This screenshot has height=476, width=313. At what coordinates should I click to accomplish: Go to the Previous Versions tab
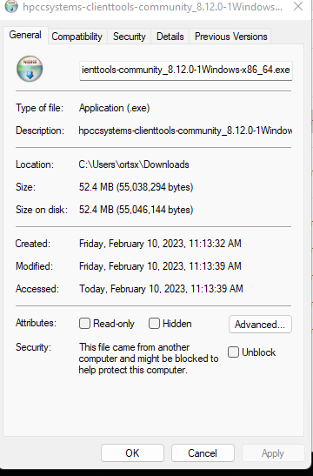pos(230,37)
